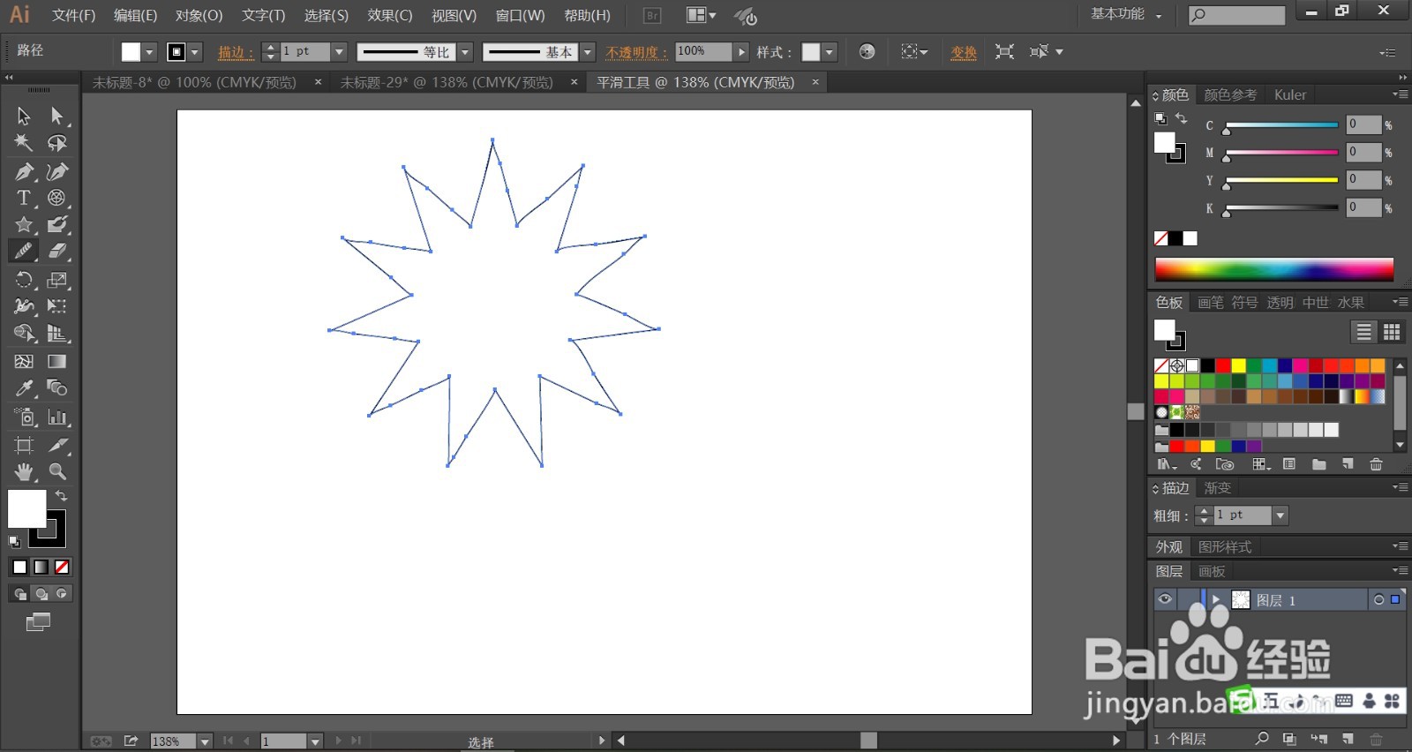
Task: Select the Lasso tool
Action: pyautogui.click(x=56, y=143)
